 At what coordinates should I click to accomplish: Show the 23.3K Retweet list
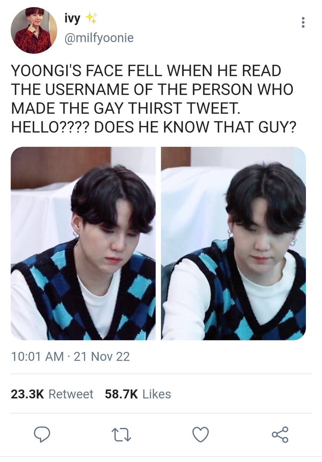tap(52, 394)
